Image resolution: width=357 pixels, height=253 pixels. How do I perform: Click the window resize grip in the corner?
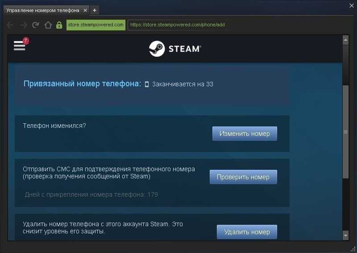point(353,249)
